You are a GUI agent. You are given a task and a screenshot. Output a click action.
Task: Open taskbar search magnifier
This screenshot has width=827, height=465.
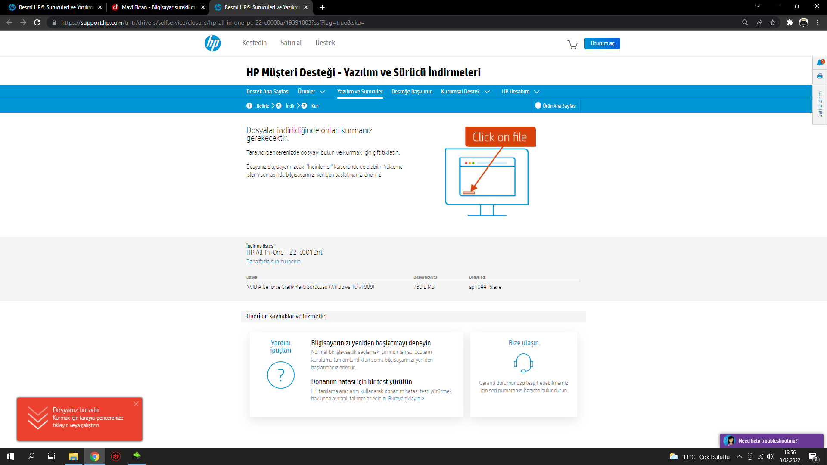[x=31, y=456]
